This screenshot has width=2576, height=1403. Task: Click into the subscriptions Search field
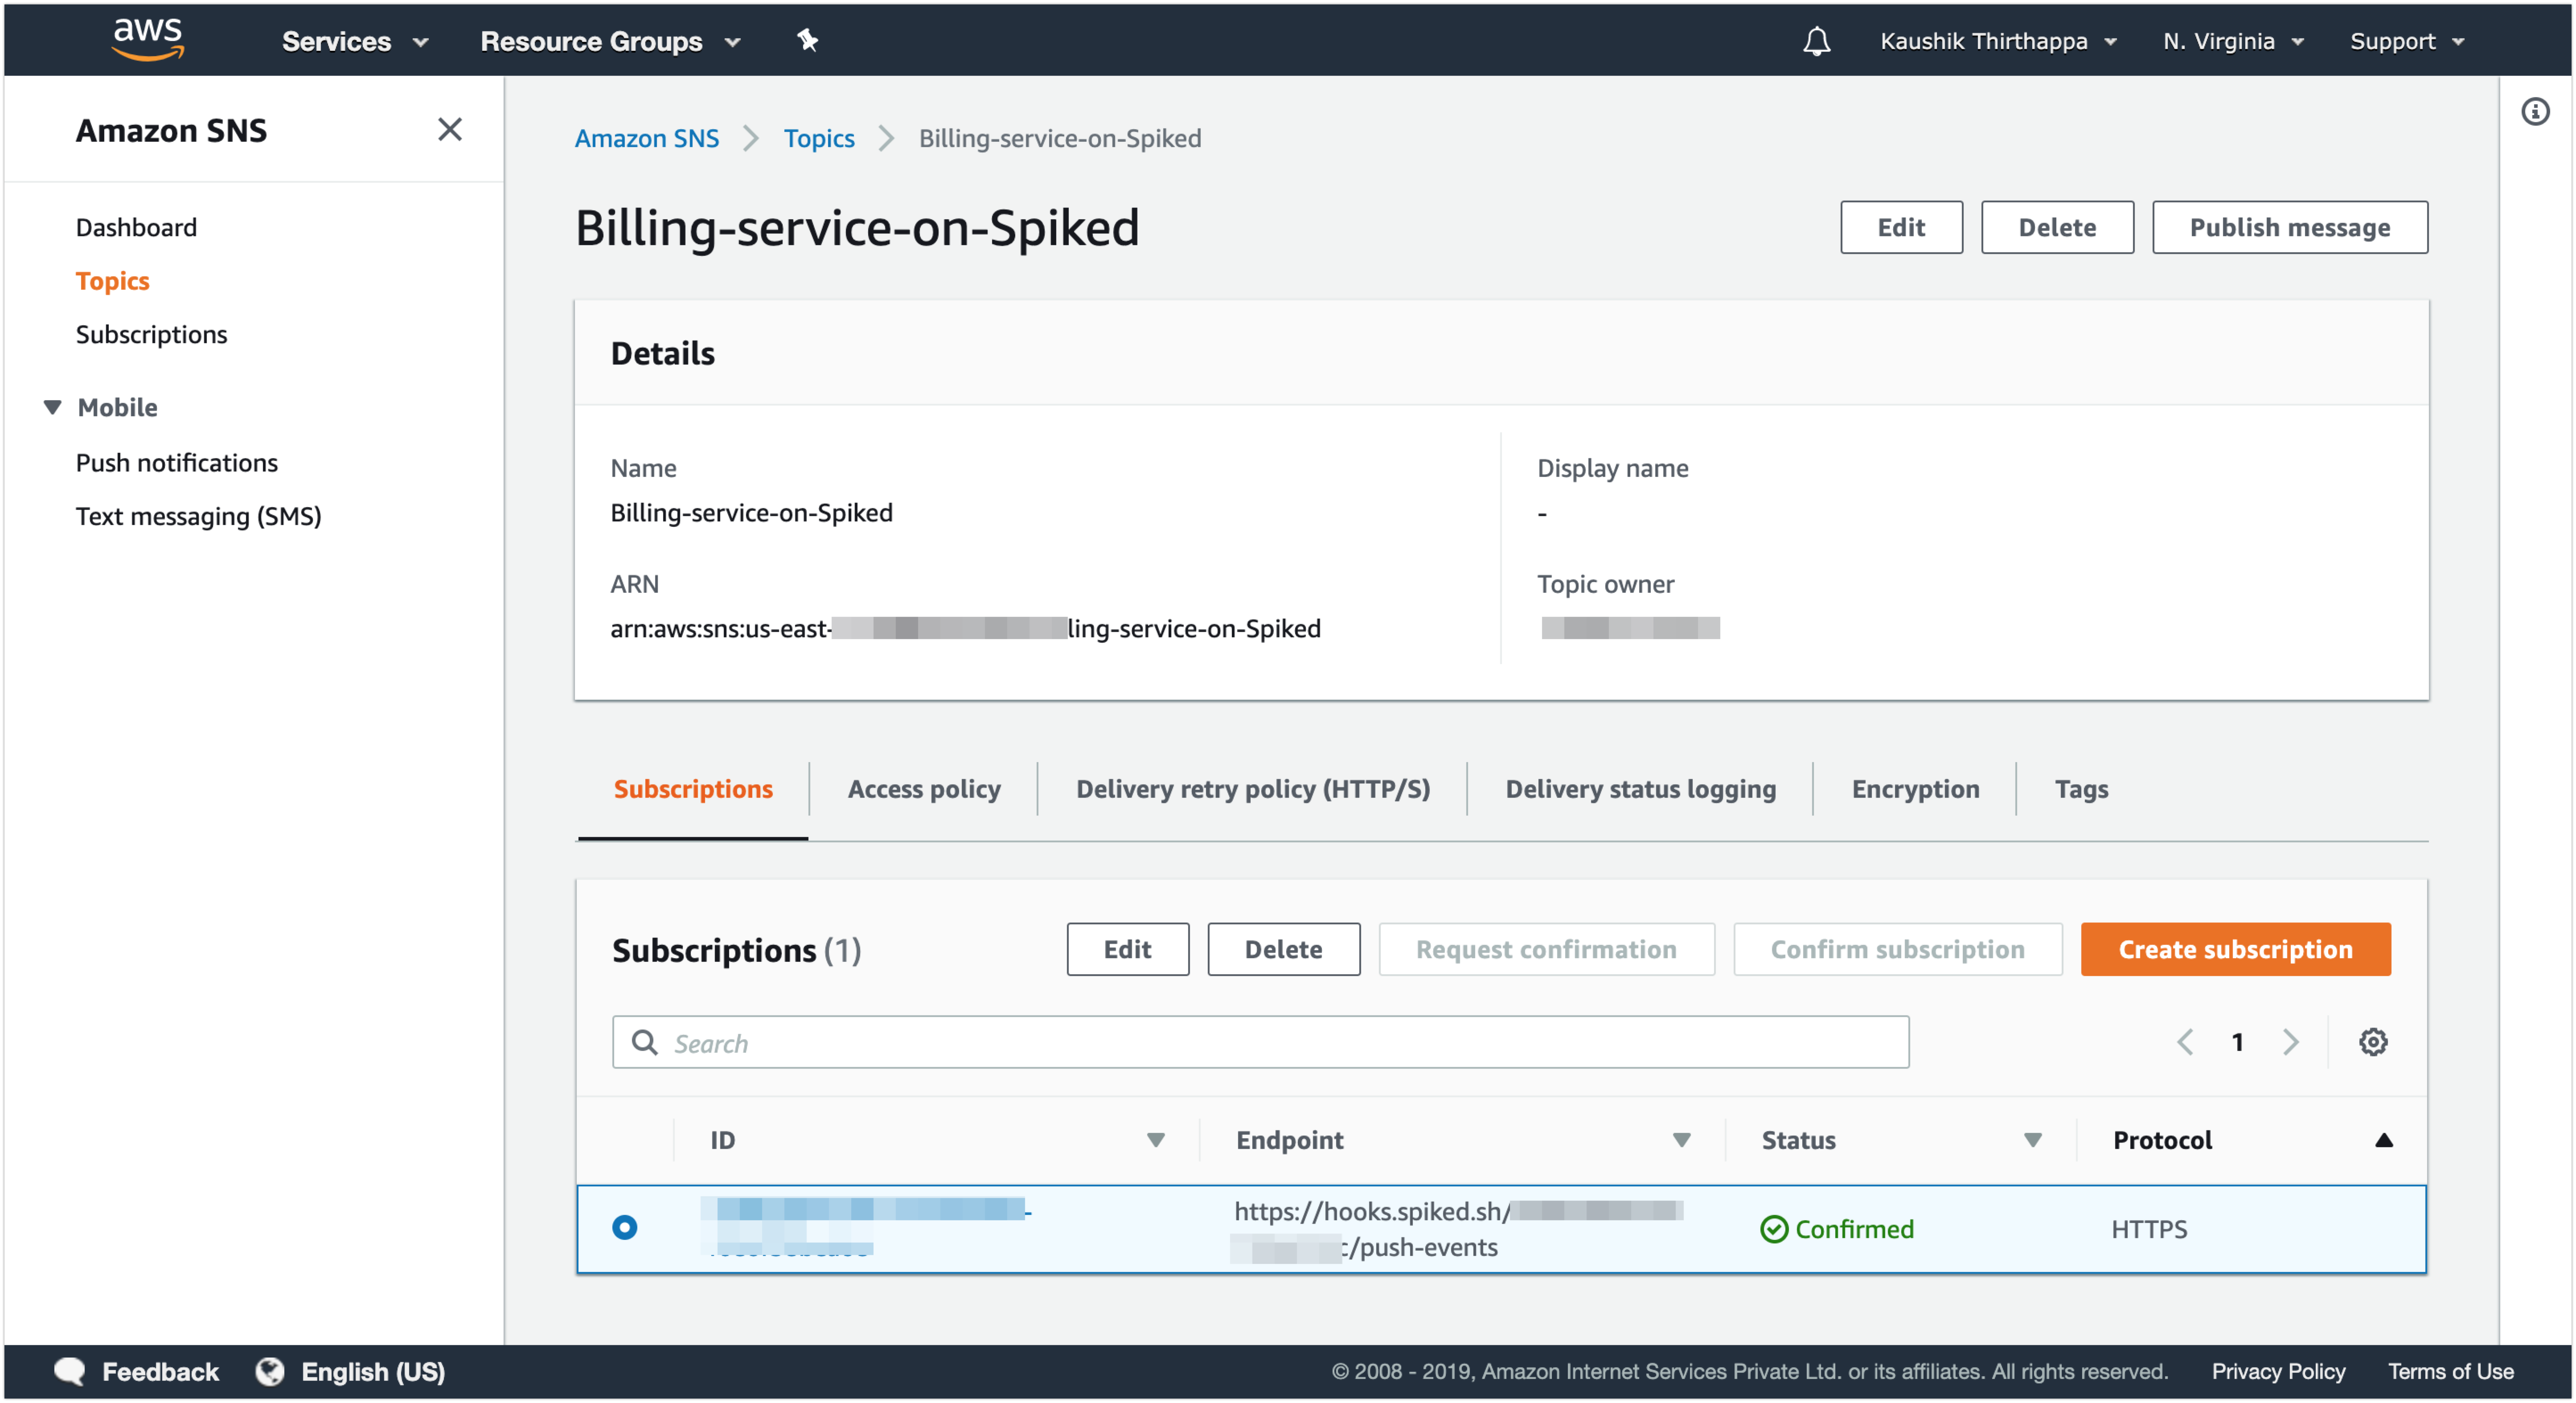[1260, 1042]
